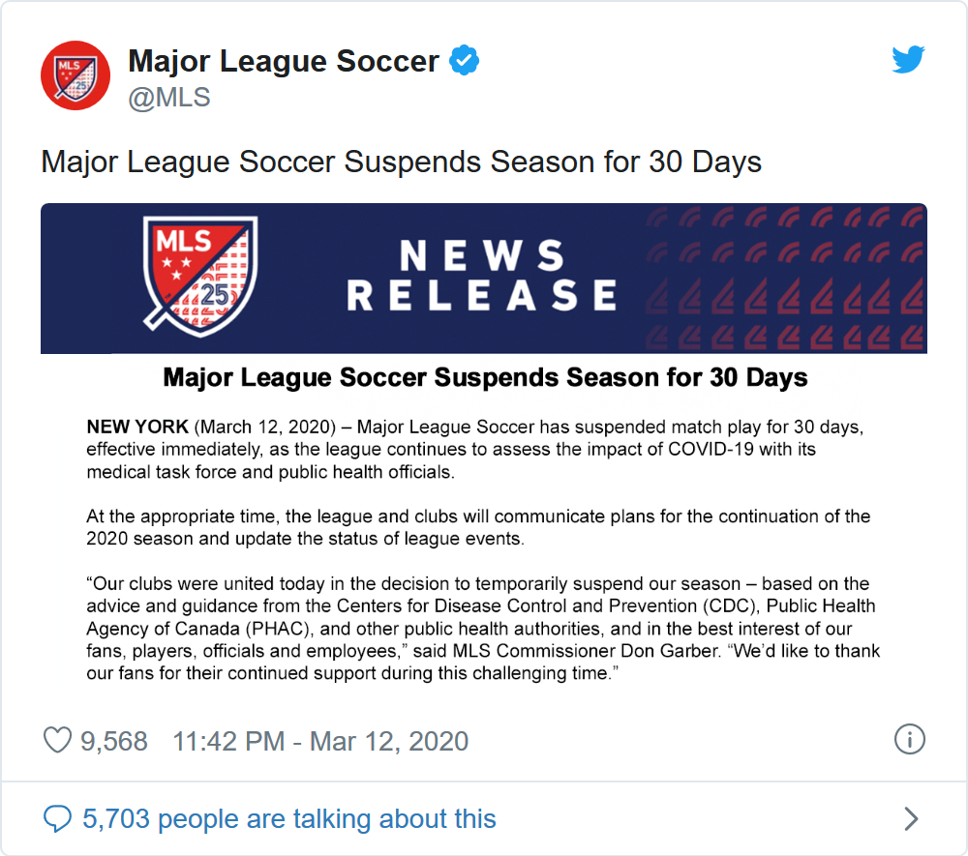The width and height of the screenshot is (968, 856).
Task: Open the info icon for Twitter ads info
Action: pyautogui.click(x=909, y=740)
